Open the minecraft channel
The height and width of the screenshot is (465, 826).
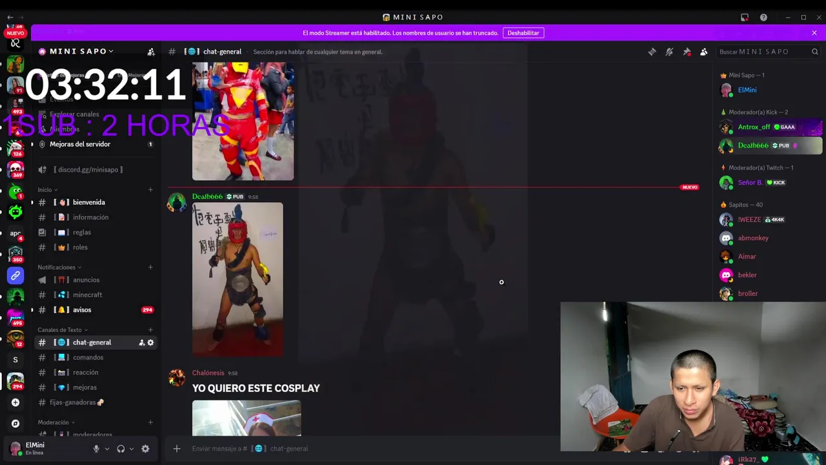pos(87,294)
